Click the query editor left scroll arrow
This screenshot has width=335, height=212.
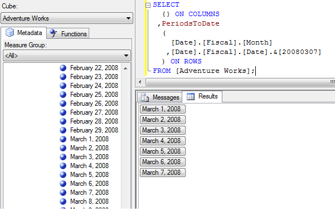click(x=140, y=82)
